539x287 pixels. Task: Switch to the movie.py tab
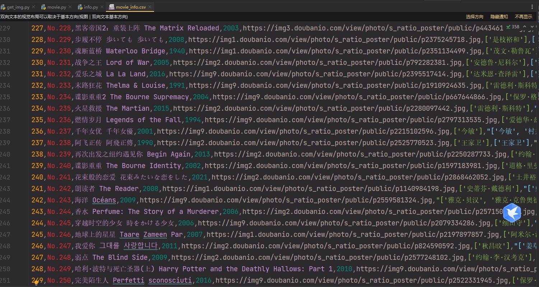(56, 7)
